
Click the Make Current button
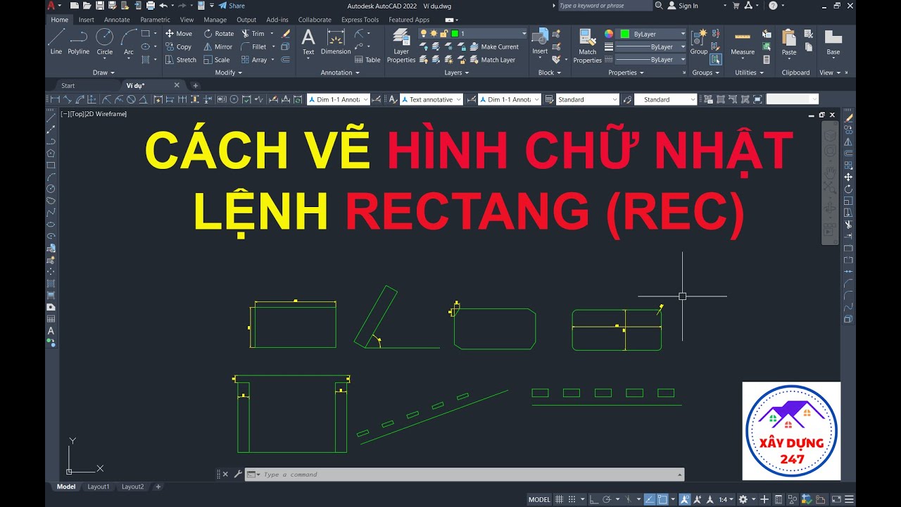click(x=493, y=46)
